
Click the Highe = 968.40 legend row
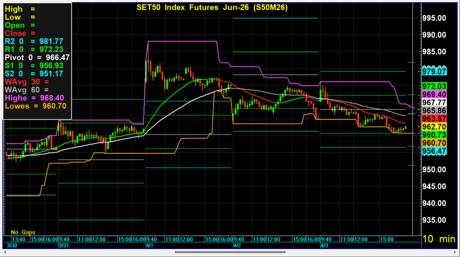click(x=35, y=97)
